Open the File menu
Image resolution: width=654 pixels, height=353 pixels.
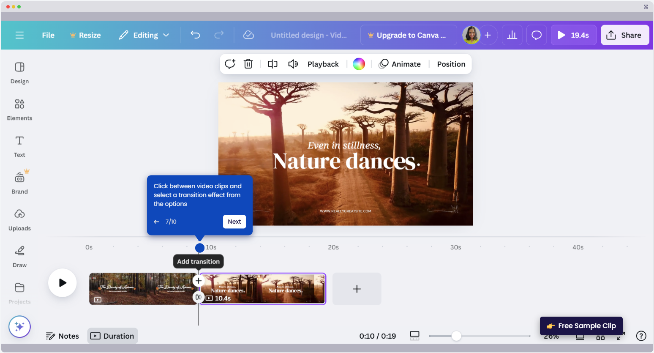pos(48,35)
